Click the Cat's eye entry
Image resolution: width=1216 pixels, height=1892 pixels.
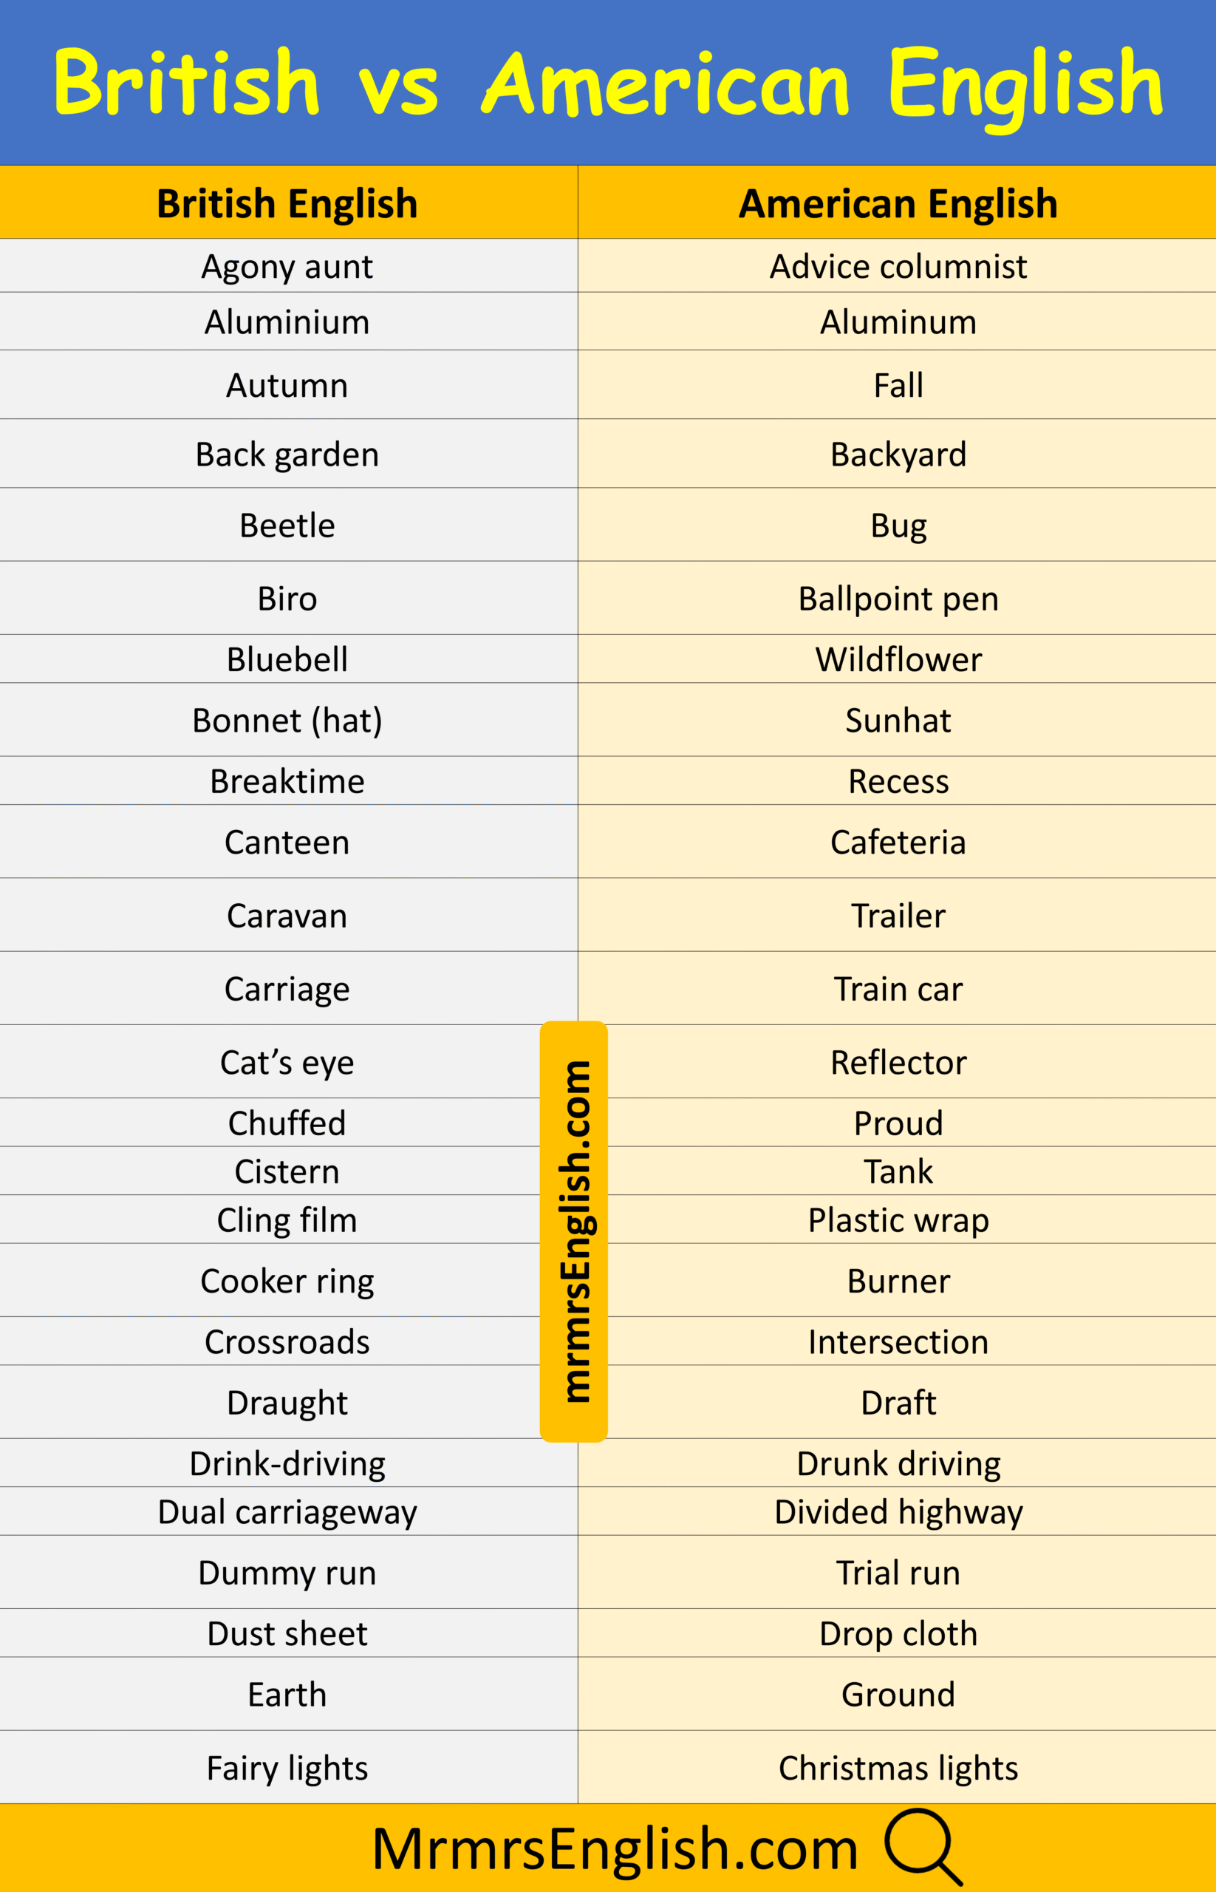(x=287, y=1062)
